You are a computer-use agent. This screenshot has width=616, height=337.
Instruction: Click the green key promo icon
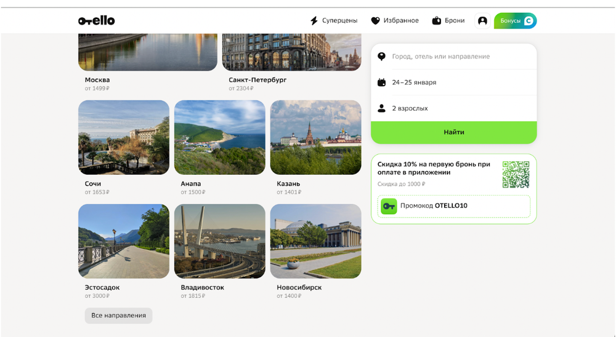coord(389,206)
